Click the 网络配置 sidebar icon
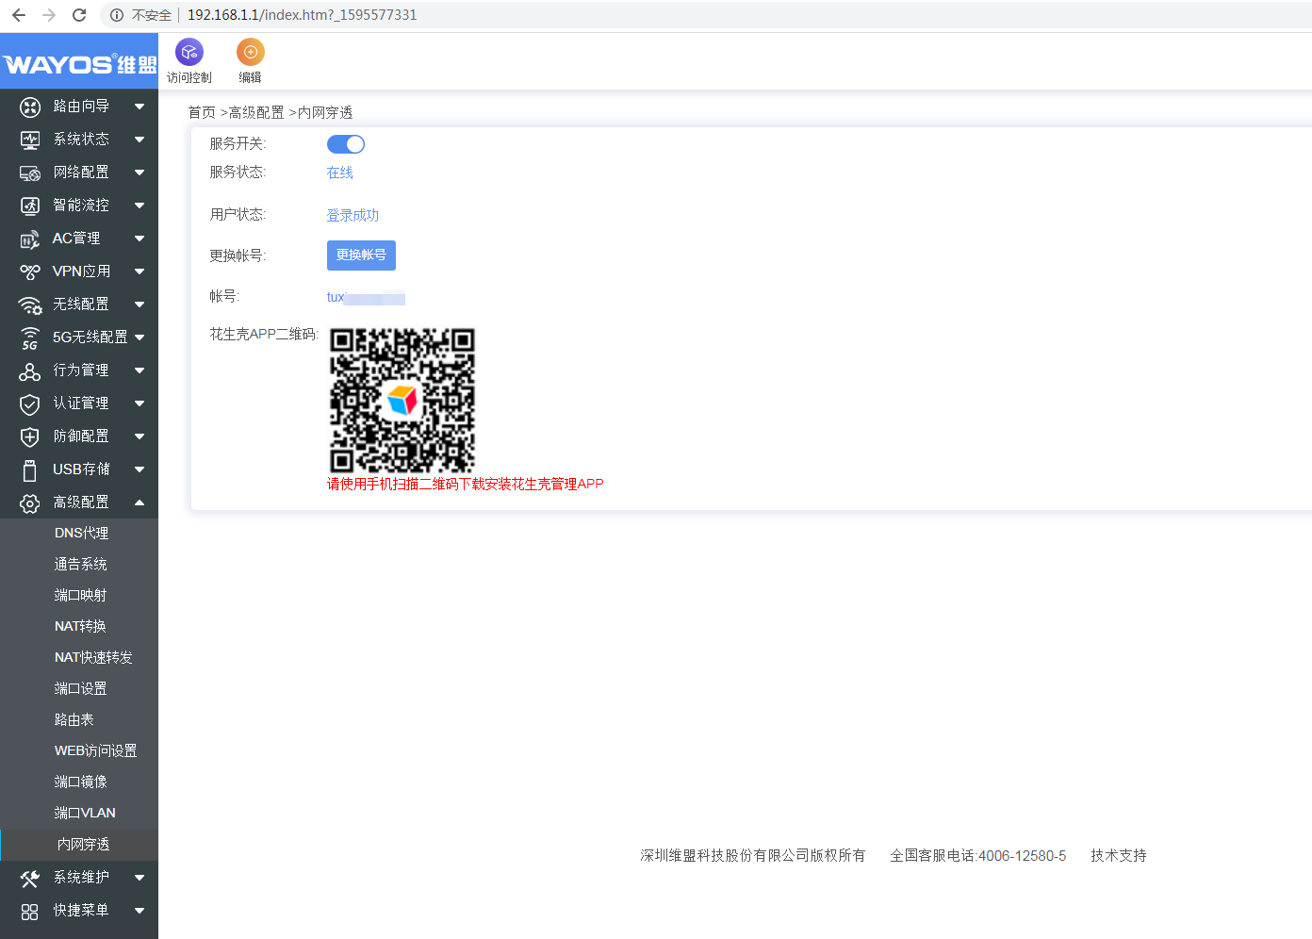This screenshot has width=1312, height=939. 30,173
